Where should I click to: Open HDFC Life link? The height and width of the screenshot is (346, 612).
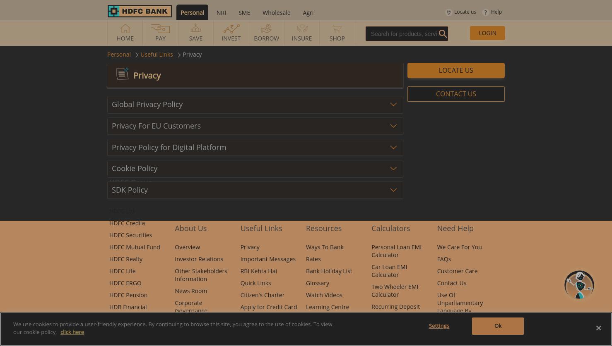(x=122, y=271)
